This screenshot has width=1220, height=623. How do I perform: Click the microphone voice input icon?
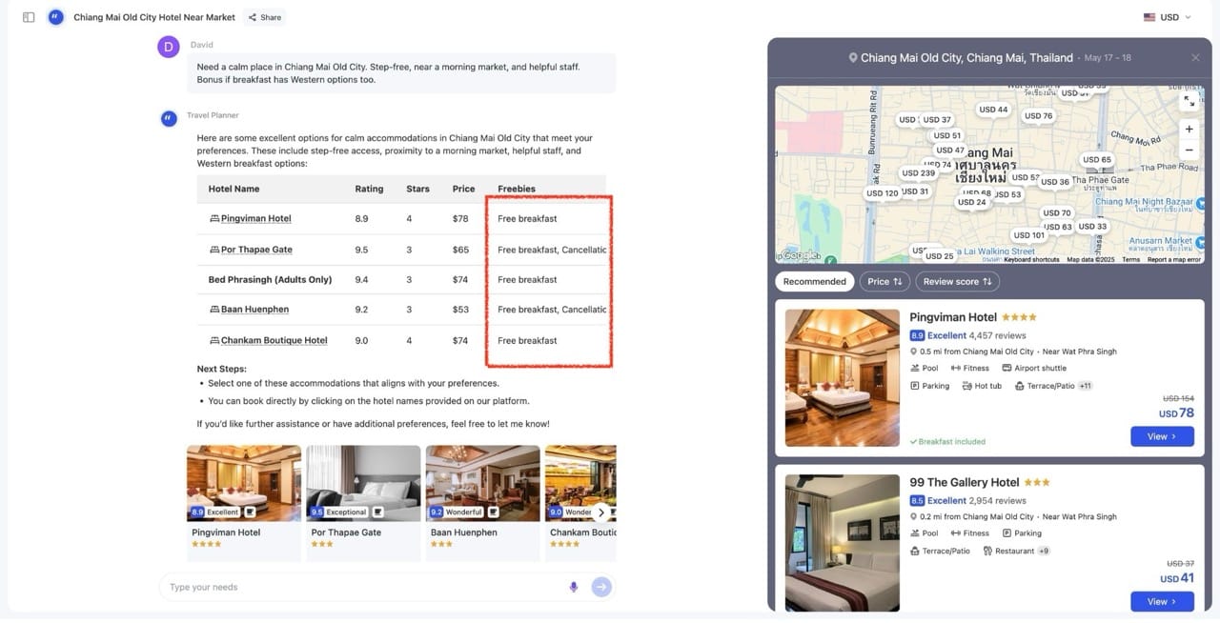tap(574, 587)
